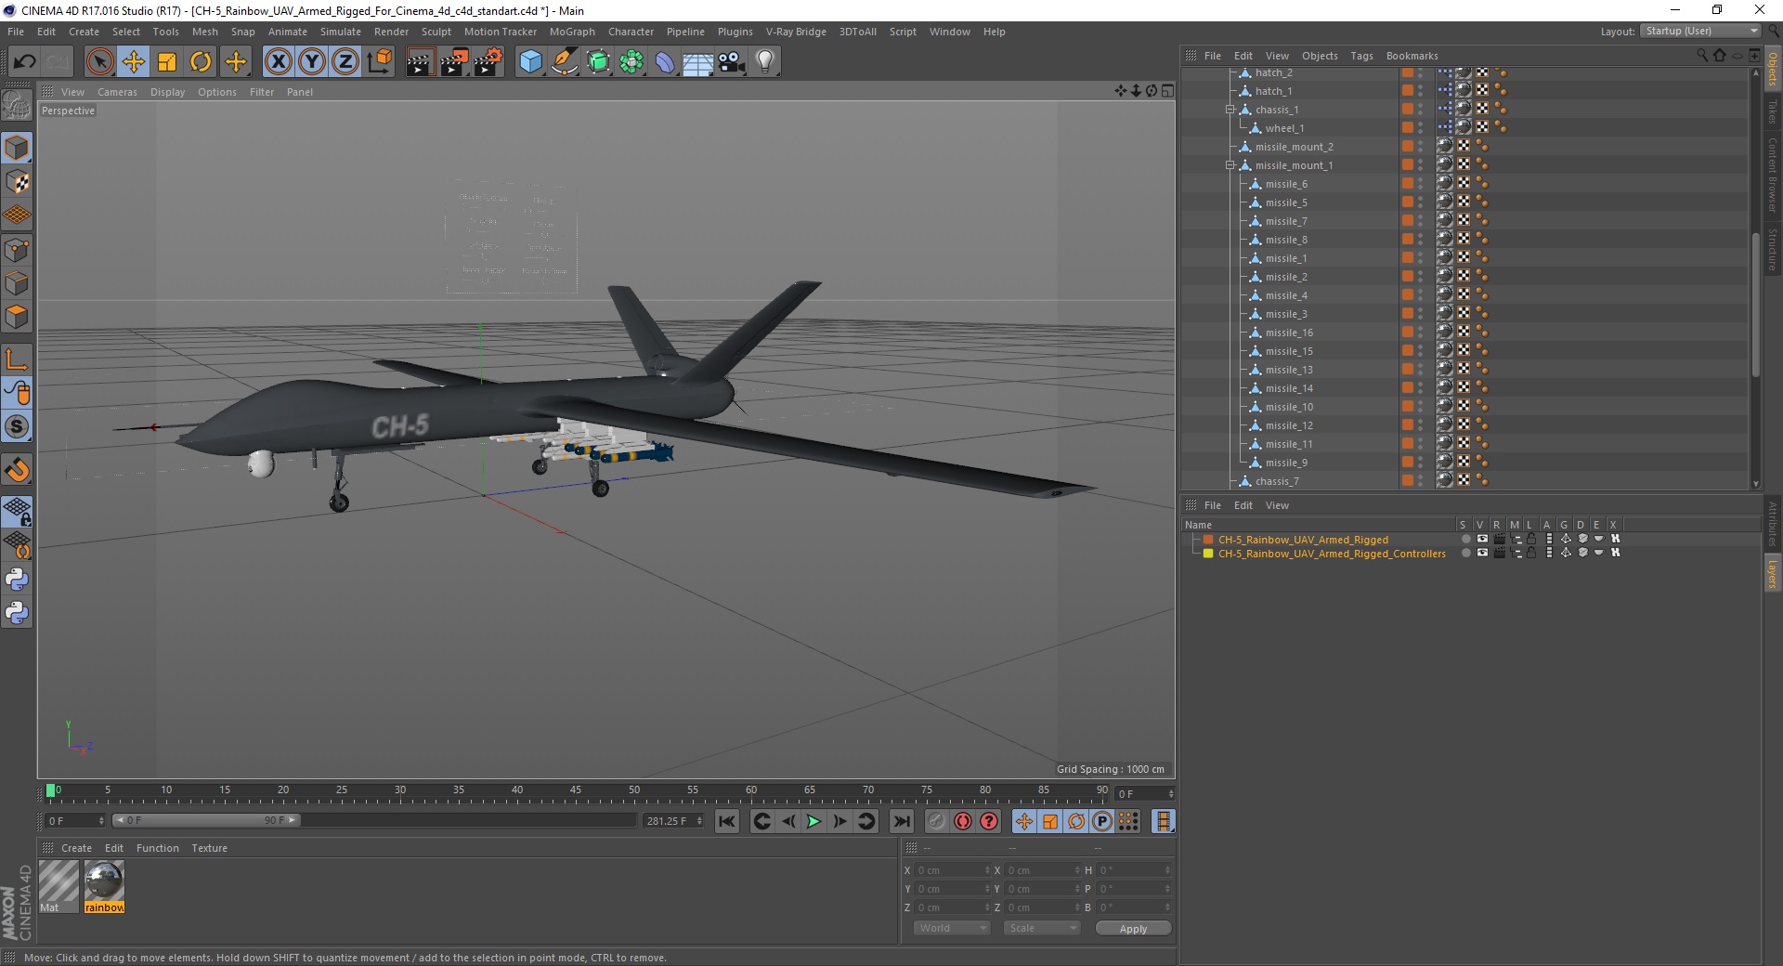Toggle visibility dots for missile_16

click(1421, 333)
